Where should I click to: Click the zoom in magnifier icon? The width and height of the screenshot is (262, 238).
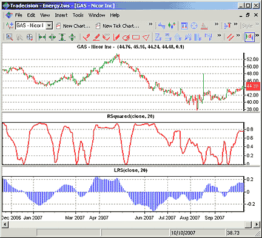click(9, 37)
